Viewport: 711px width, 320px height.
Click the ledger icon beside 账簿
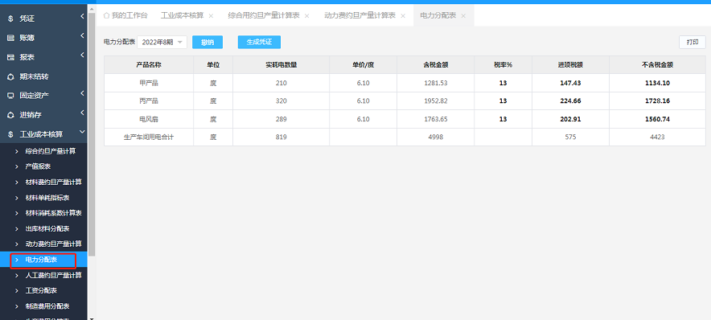(x=10, y=38)
